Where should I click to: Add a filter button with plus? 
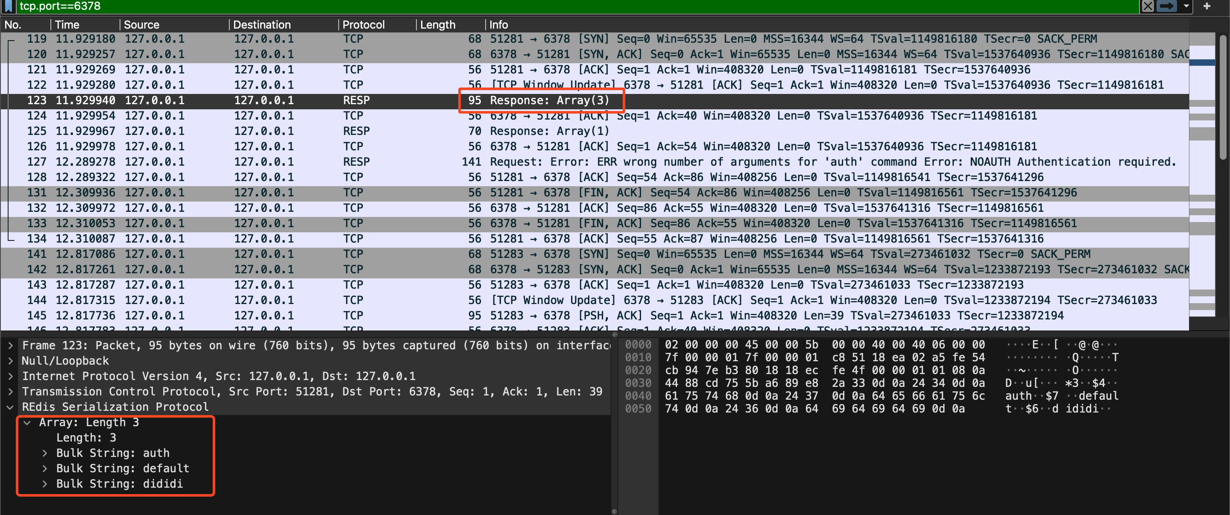coord(1207,6)
